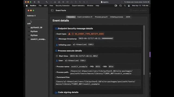Click the Event Facts title

click(x=61, y=11)
